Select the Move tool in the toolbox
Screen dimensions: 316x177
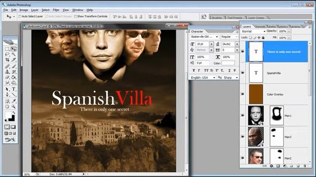[13, 49]
